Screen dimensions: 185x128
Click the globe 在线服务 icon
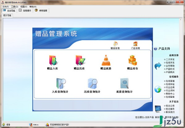(x=158, y=89)
